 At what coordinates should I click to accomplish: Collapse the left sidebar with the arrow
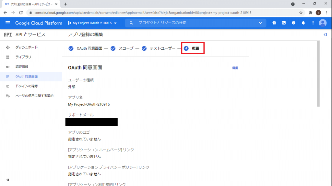click(x=7, y=180)
